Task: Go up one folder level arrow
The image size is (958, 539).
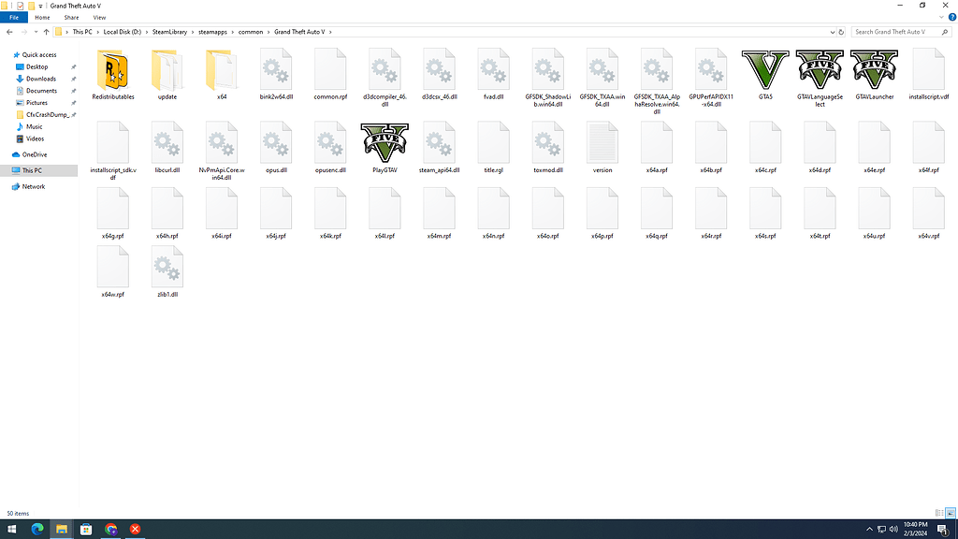Action: pyautogui.click(x=47, y=32)
